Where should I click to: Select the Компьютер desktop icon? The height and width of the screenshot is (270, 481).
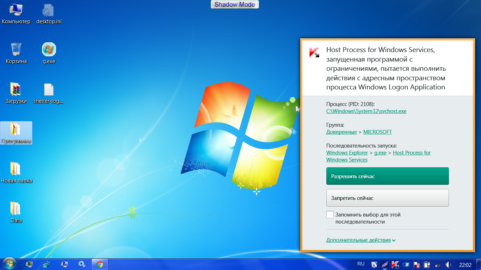16,14
